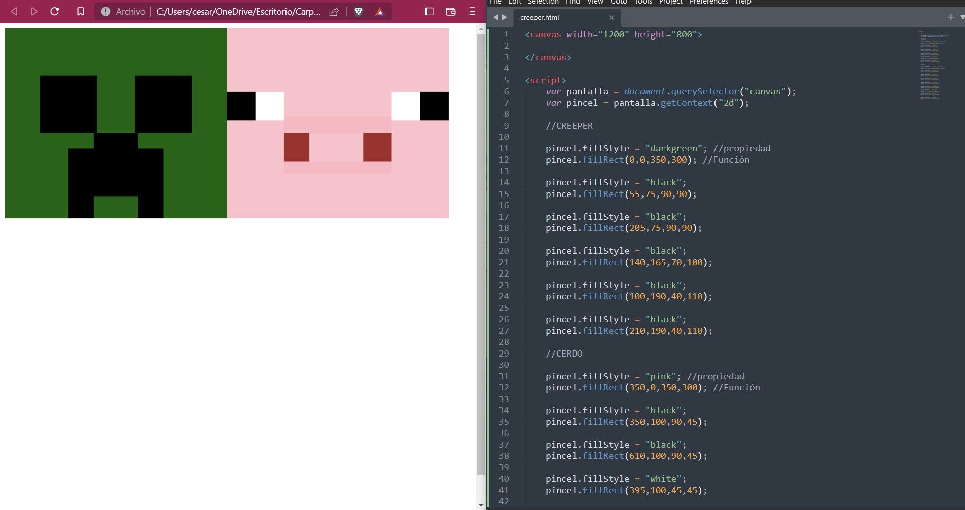Click the "pink" string in code
Screen dimensions: 965x510
click(x=661, y=376)
